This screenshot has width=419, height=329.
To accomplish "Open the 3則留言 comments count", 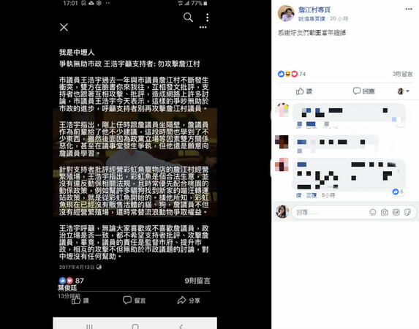I will point(402,74).
